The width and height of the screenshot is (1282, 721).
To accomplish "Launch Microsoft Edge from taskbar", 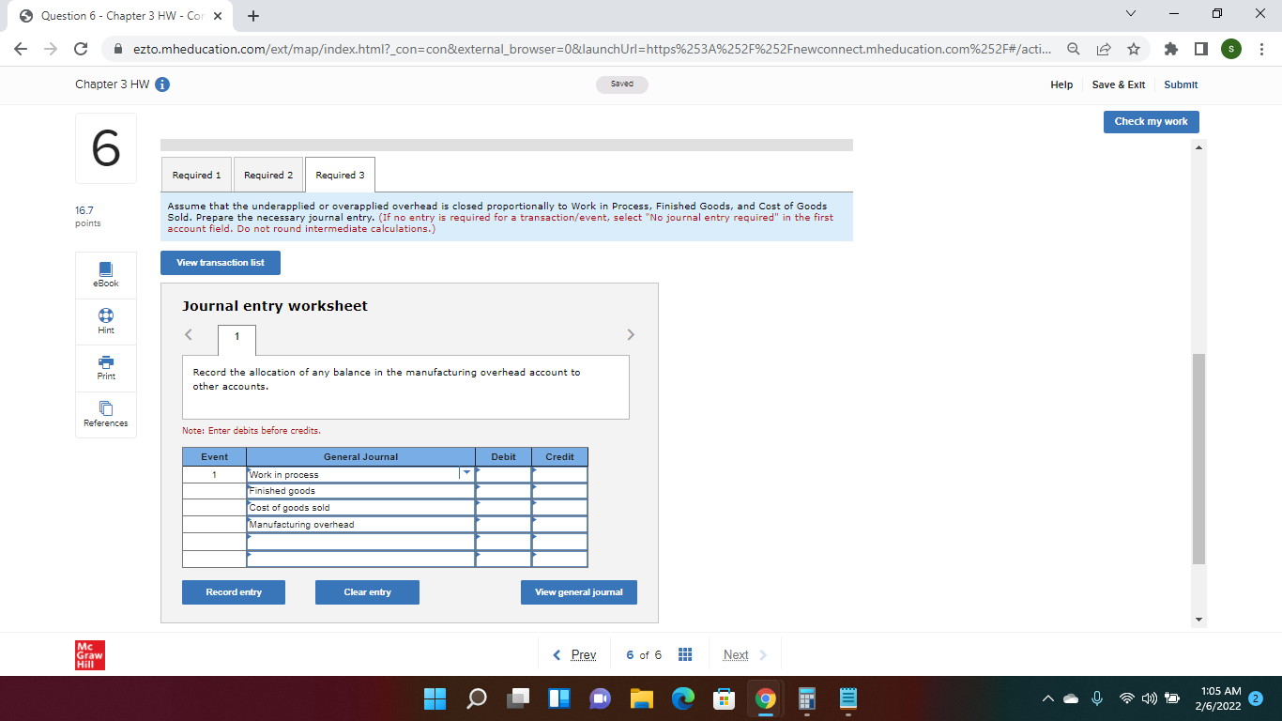I will [x=683, y=698].
